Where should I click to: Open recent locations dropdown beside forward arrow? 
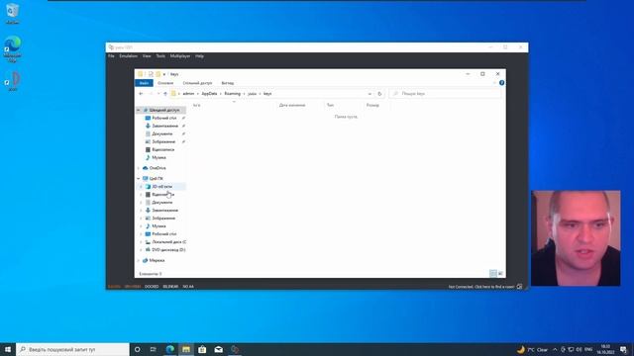(158, 94)
